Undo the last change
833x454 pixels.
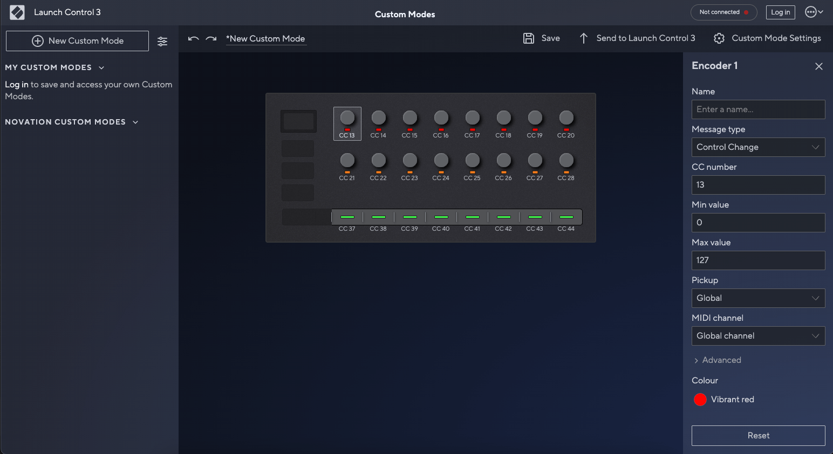click(194, 39)
